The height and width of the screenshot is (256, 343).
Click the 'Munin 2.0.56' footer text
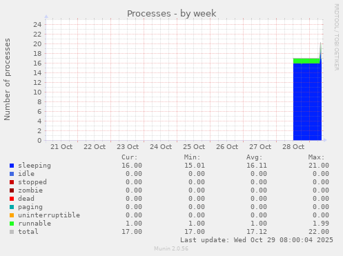[x=171, y=248]
